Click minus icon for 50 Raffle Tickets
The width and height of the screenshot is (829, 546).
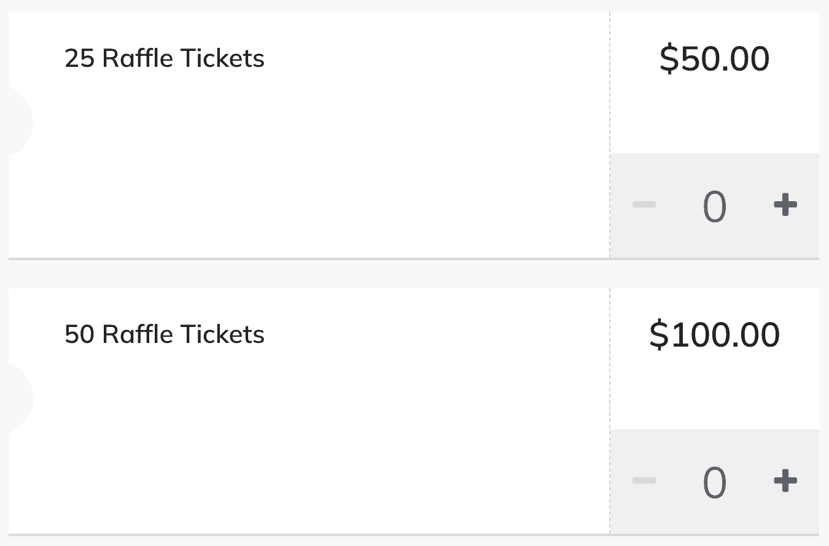point(644,481)
